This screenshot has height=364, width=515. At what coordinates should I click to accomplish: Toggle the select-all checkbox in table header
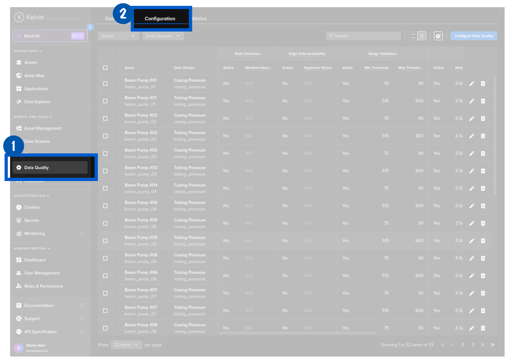105,68
